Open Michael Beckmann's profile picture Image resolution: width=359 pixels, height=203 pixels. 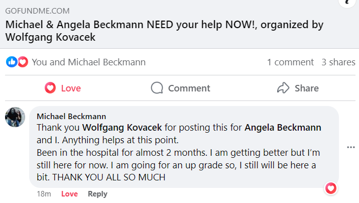pyautogui.click(x=15, y=117)
